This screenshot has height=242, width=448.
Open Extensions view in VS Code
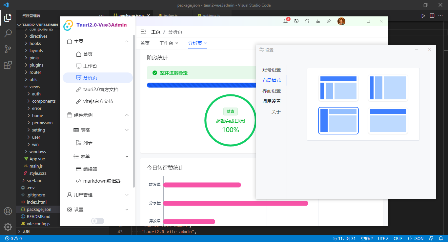pos(8,65)
